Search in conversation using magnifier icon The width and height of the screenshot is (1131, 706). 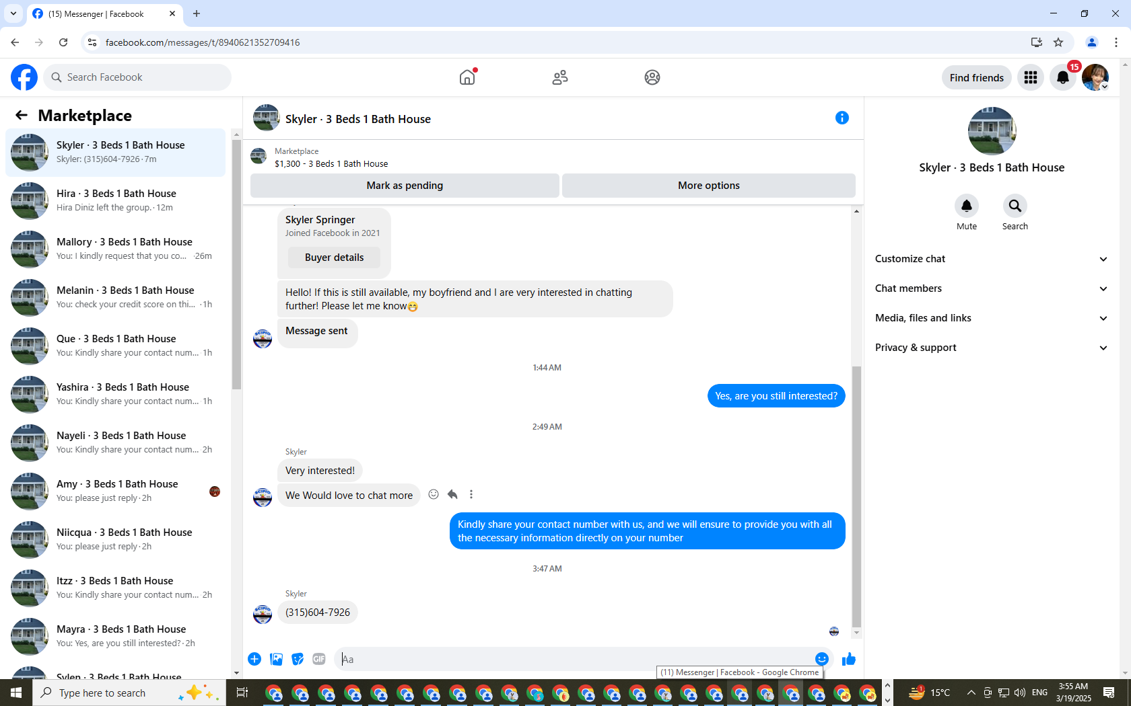point(1015,206)
